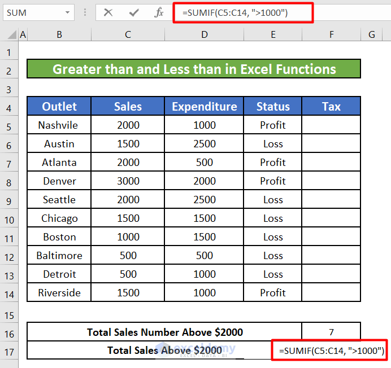Select column A header

[23, 34]
